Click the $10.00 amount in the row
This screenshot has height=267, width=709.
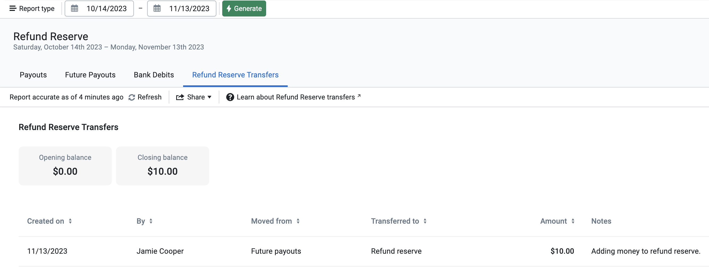[x=562, y=251]
